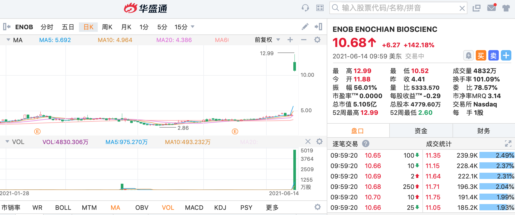Open MA indicator settings gear
Screen dimensions: 515x215
(x=317, y=40)
